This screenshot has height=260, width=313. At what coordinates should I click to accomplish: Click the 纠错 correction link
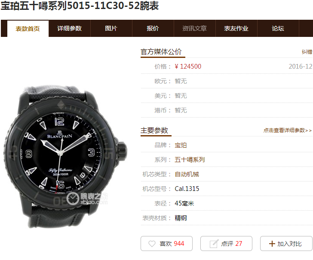pos(307,52)
